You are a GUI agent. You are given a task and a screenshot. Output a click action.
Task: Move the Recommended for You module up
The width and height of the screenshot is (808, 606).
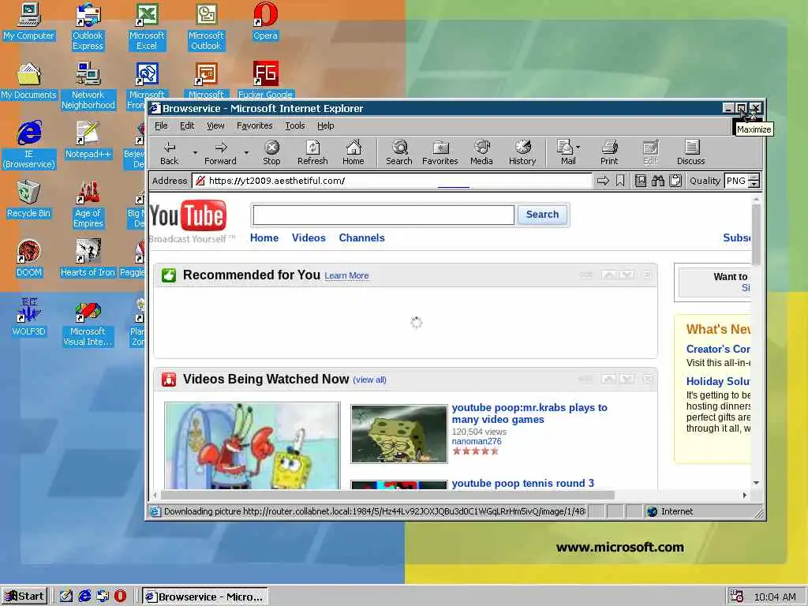(608, 275)
